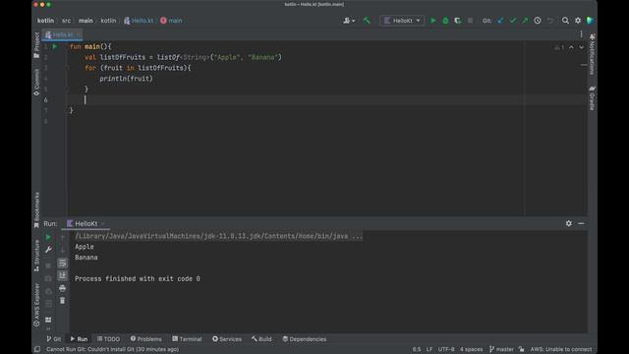Open the Dependencies tool window

coord(304,339)
